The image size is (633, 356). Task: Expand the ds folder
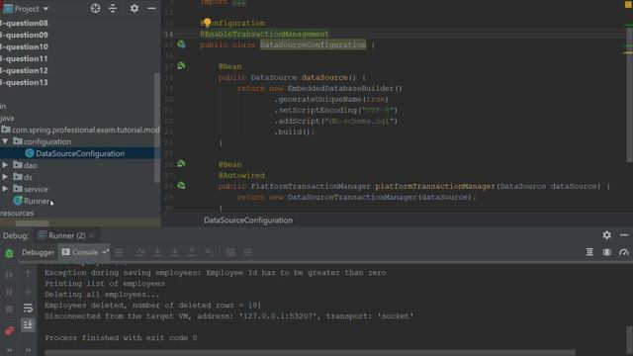pos(5,177)
